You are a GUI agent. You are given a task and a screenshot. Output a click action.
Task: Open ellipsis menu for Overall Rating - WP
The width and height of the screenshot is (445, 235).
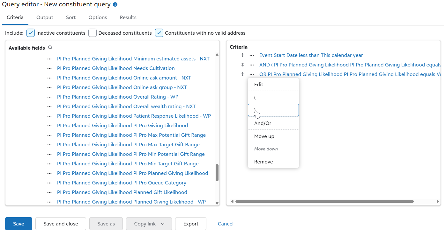pos(49,97)
